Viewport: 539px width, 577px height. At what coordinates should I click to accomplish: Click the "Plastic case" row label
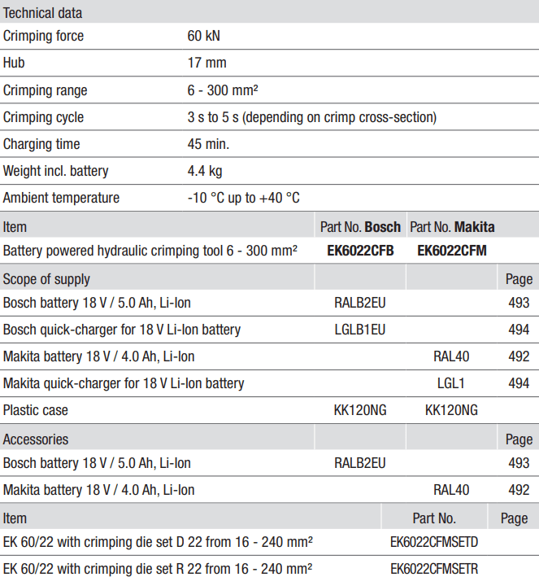pyautogui.click(x=36, y=410)
